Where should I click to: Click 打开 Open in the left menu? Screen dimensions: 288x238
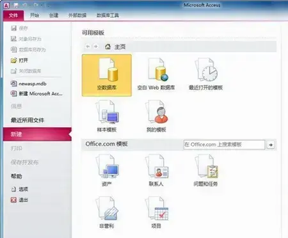pyautogui.click(x=19, y=60)
